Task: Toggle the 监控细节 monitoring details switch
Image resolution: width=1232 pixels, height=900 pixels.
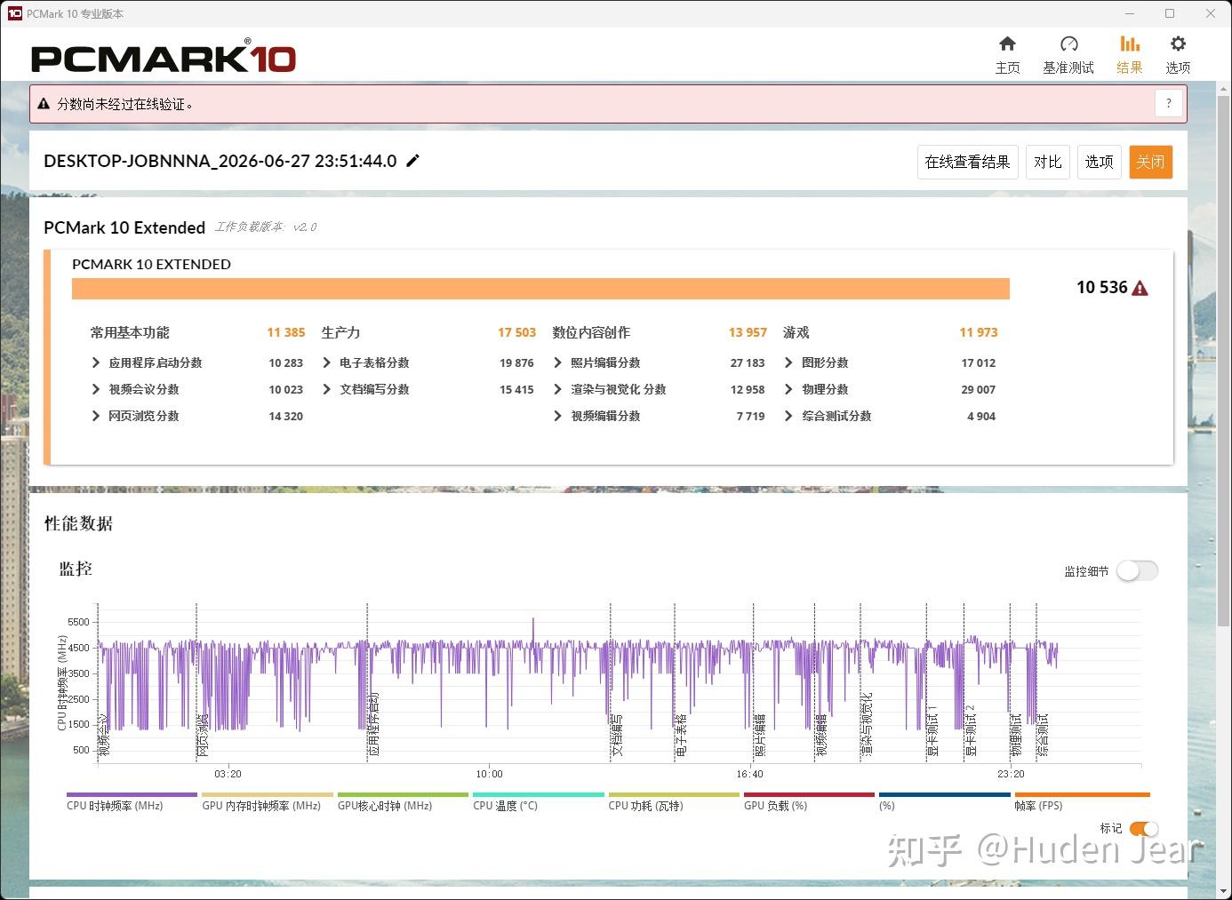Action: pos(1137,570)
